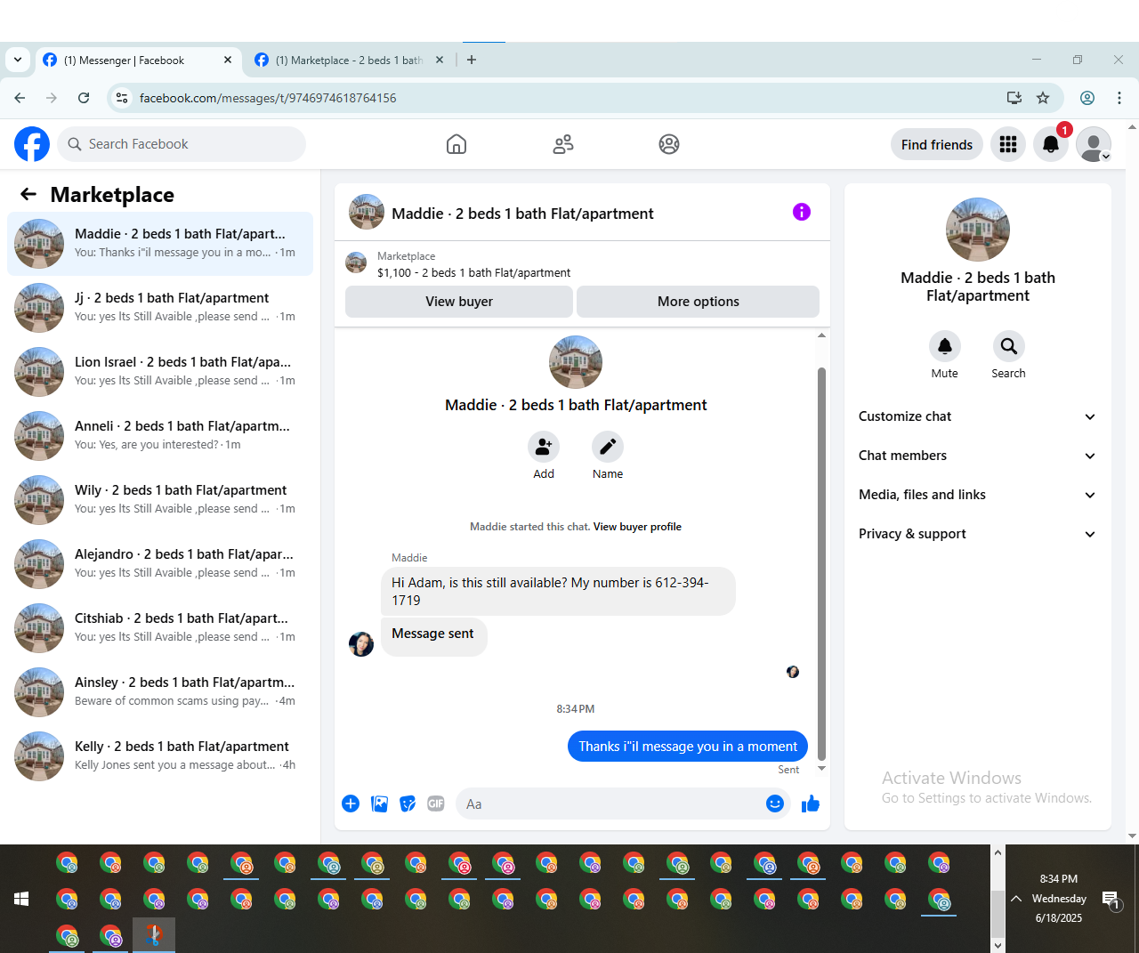Choose a sticker icon
Viewport: 1139px width, 953px height.
[x=408, y=804]
